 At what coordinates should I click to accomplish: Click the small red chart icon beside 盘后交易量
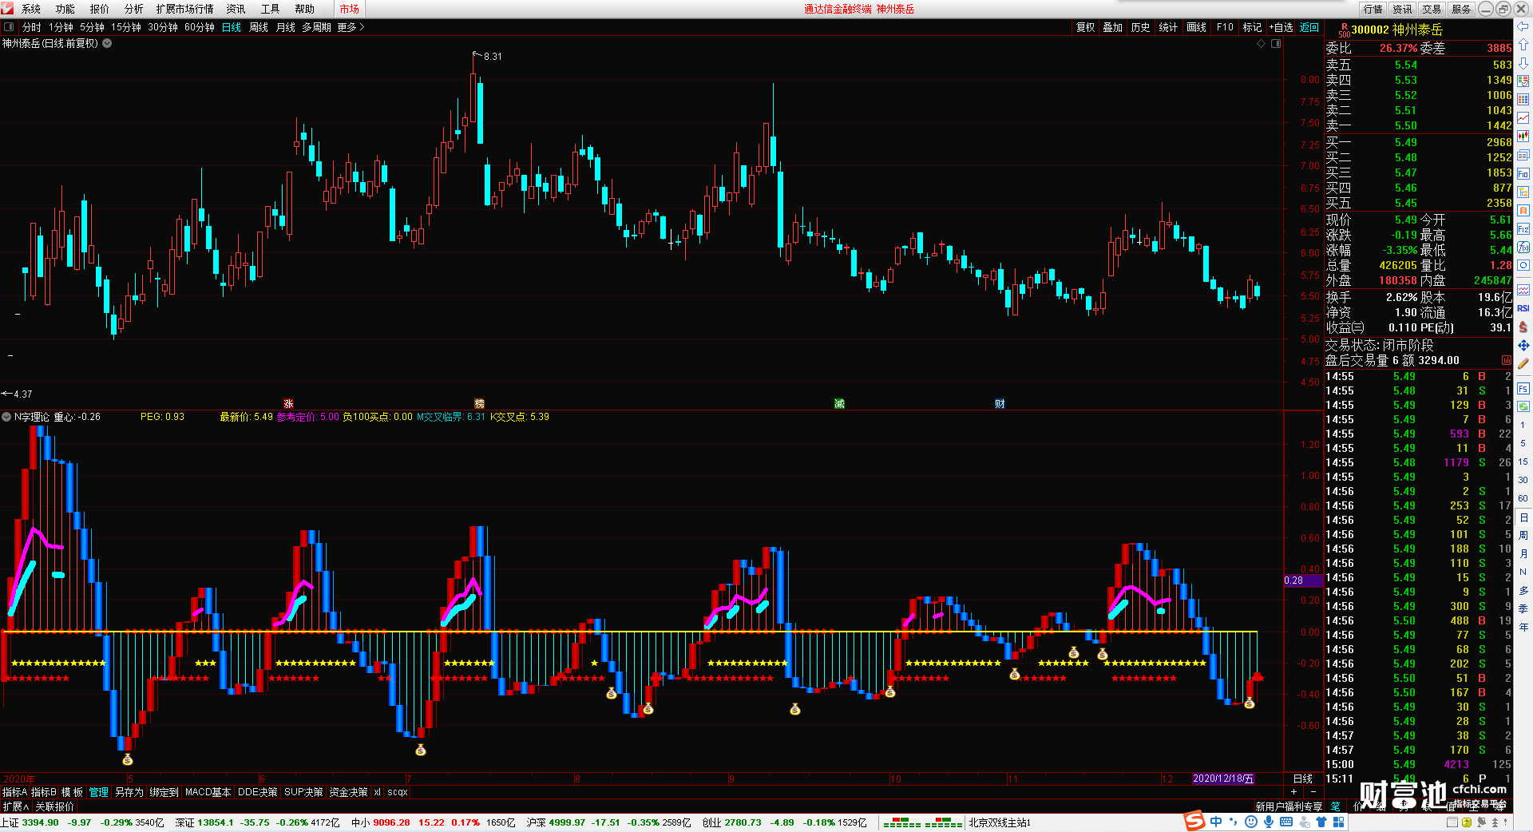pos(1506,360)
